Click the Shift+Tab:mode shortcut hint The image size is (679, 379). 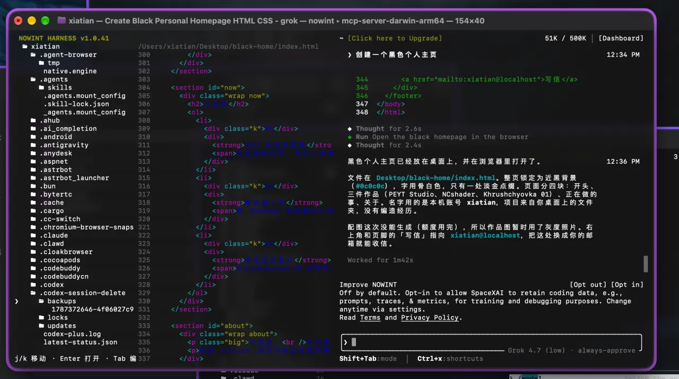click(368, 359)
